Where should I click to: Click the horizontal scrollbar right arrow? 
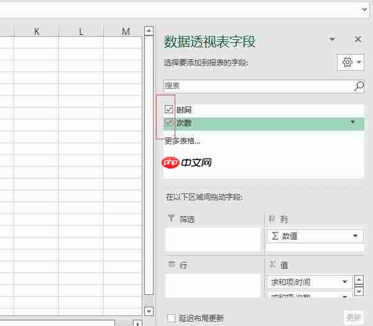[137, 324]
